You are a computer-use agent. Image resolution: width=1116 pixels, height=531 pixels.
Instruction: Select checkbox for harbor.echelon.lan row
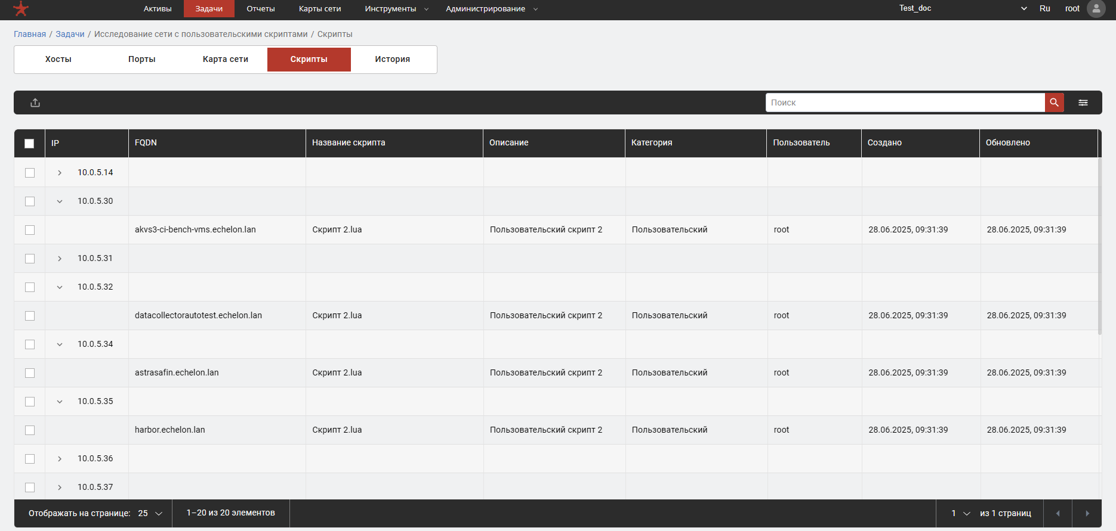click(x=30, y=430)
